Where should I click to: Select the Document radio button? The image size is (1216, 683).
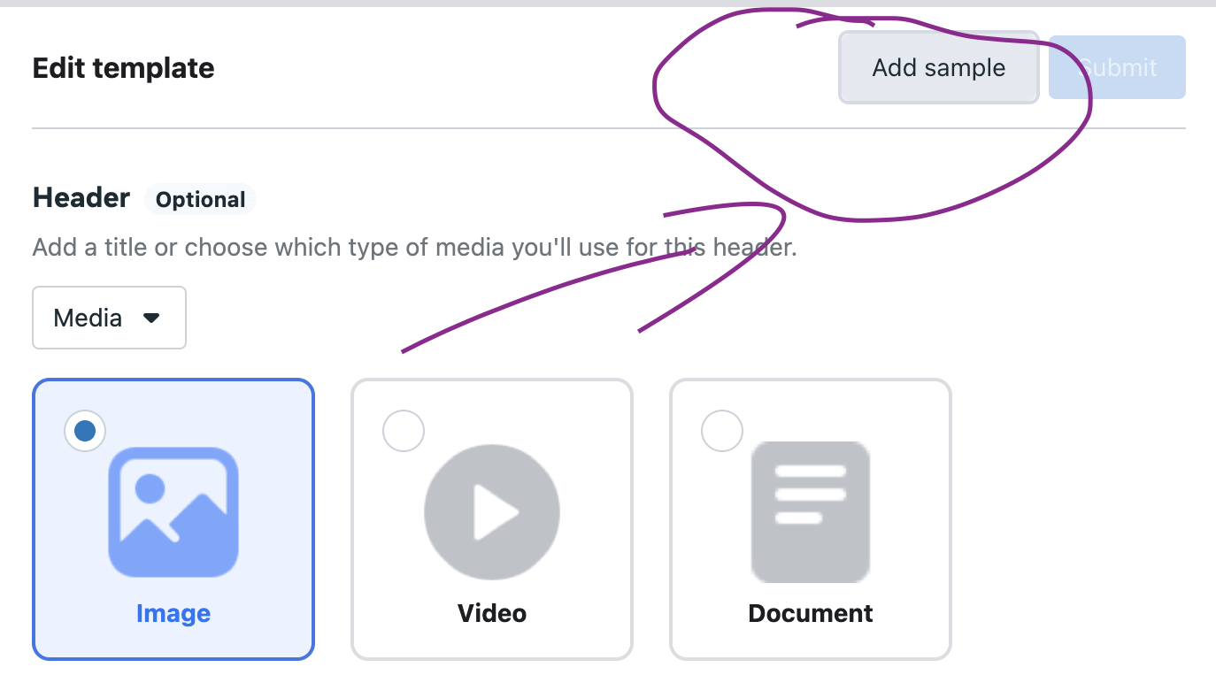coord(722,432)
